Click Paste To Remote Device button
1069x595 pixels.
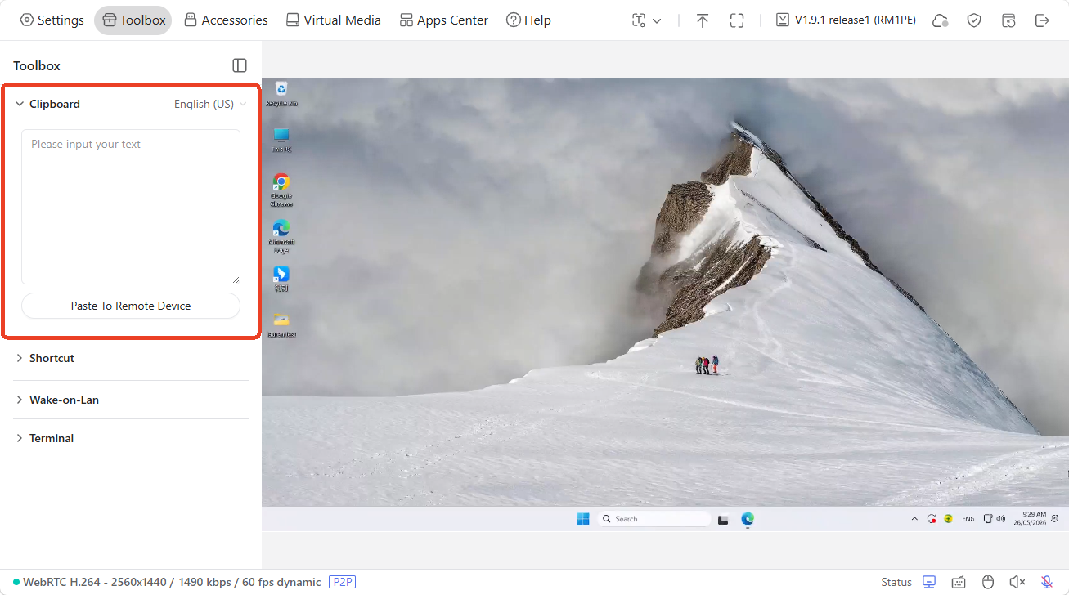pos(131,306)
